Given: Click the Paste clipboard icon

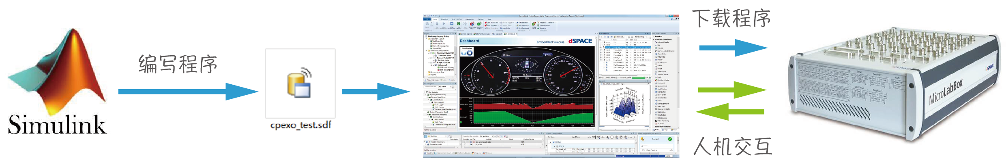Looking at the screenshot, I should point(427,24).
